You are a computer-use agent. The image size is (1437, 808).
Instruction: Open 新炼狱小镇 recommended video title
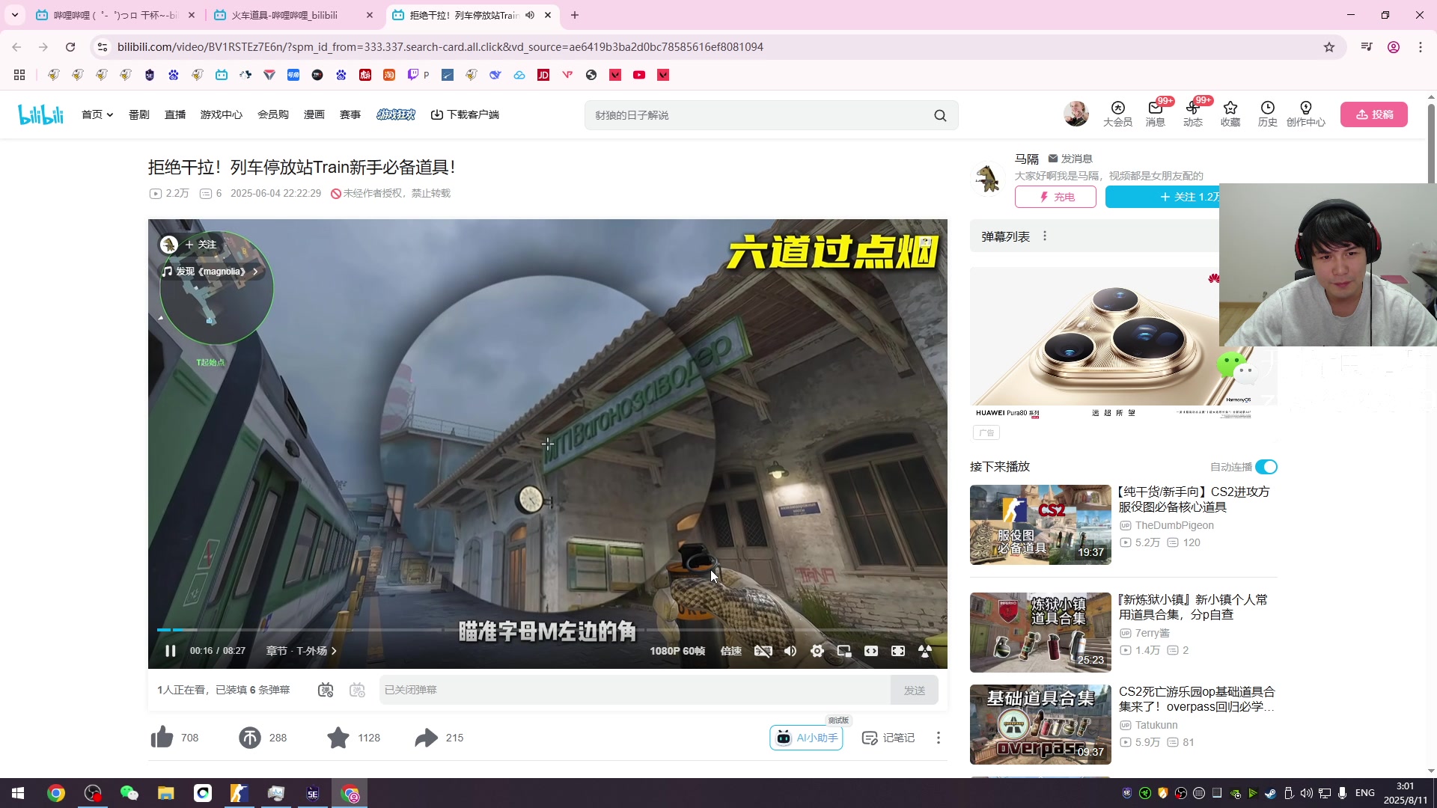point(1193,607)
